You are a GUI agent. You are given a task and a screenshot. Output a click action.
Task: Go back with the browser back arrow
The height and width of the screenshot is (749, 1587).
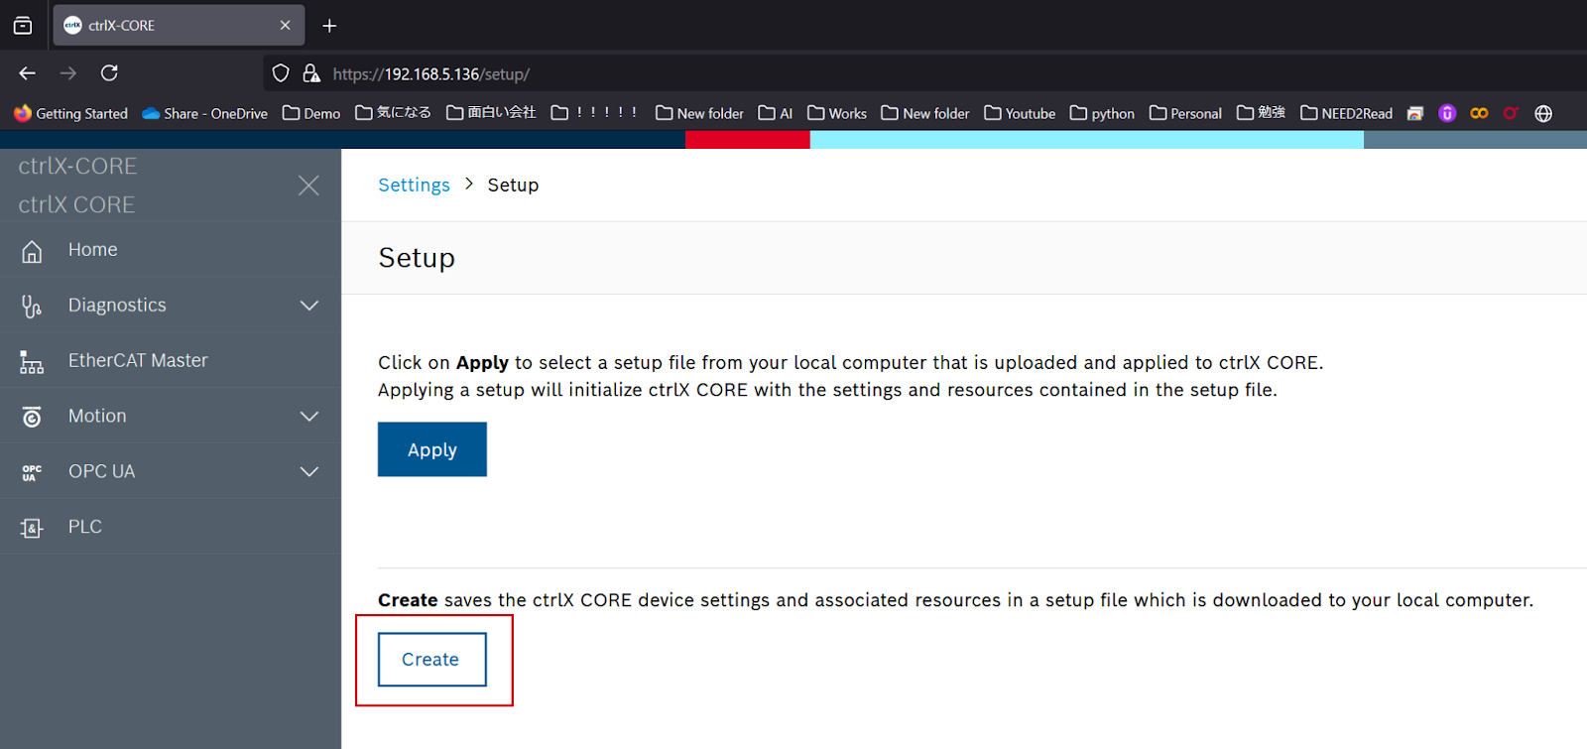[28, 73]
